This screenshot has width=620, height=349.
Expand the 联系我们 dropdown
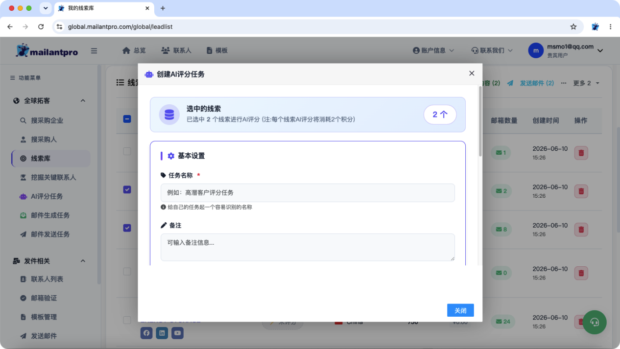[492, 50]
